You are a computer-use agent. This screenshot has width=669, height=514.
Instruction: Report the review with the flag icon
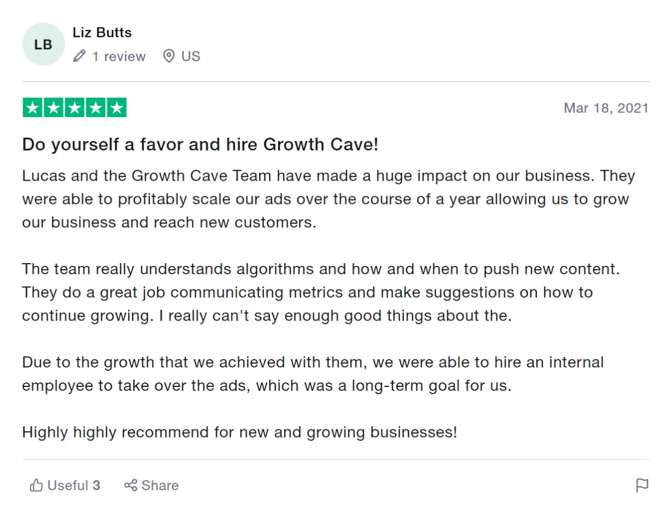point(642,486)
